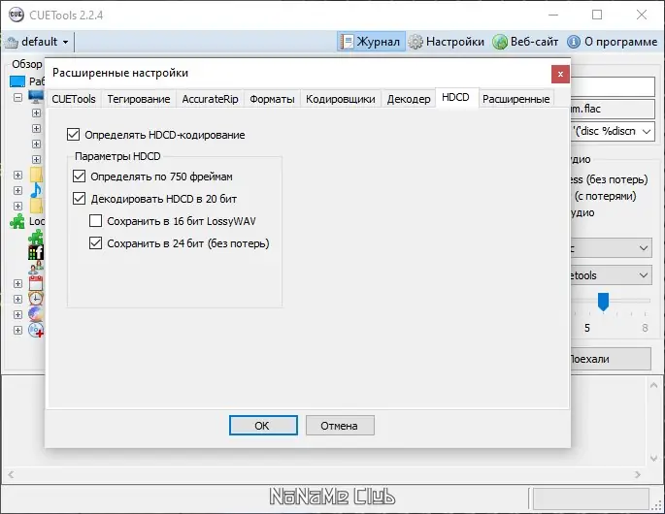Click log panel scroll-down arrow
Viewport: 665px width, 514px height.
pyautogui.click(x=653, y=458)
